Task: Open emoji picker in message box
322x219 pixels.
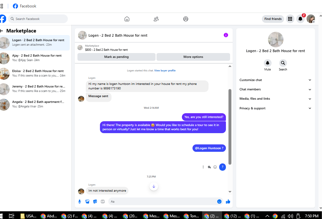Action: coord(219,202)
